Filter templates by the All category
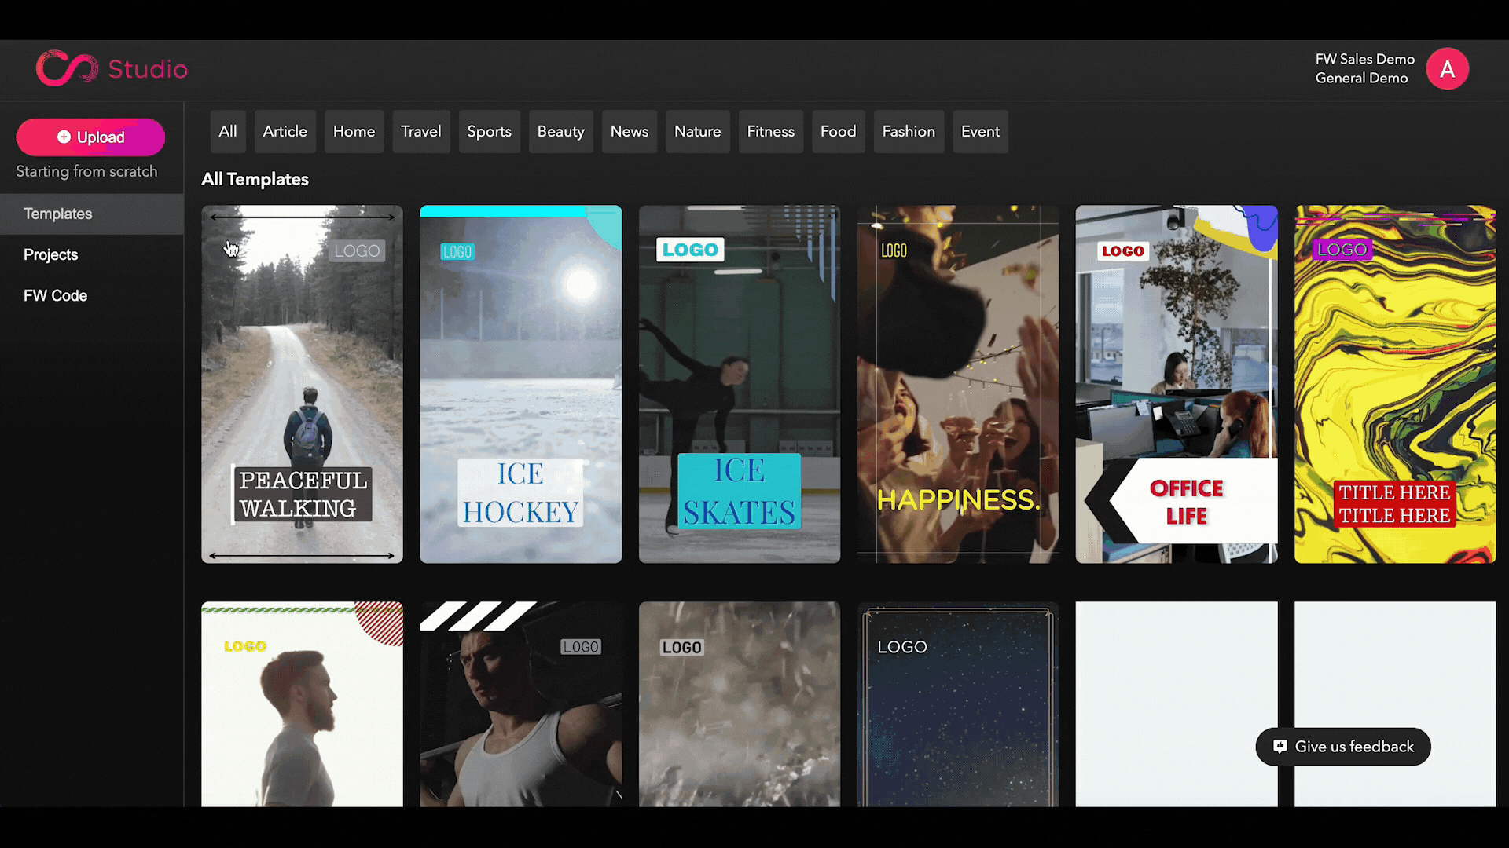1509x848 pixels. [227, 131]
